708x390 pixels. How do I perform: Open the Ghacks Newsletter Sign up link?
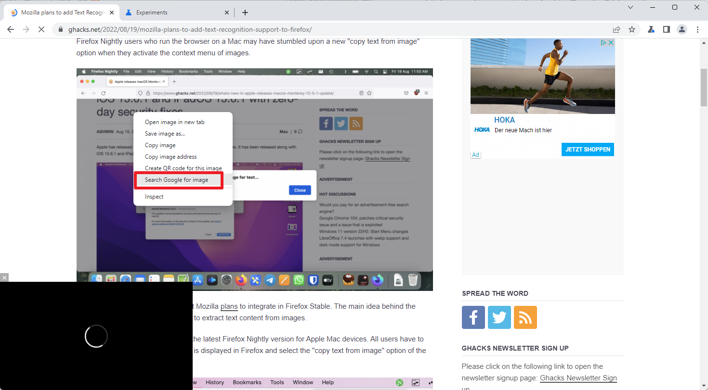(578, 378)
